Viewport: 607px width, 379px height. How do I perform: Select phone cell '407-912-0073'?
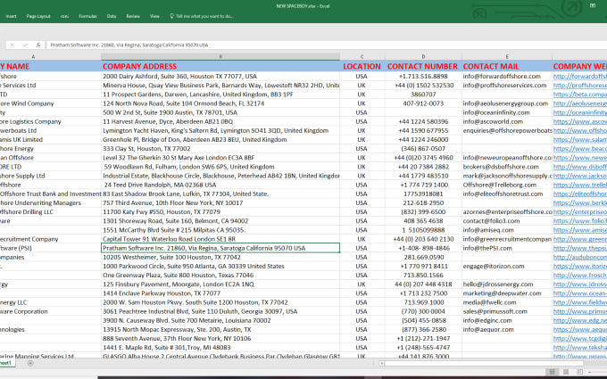(x=423, y=103)
